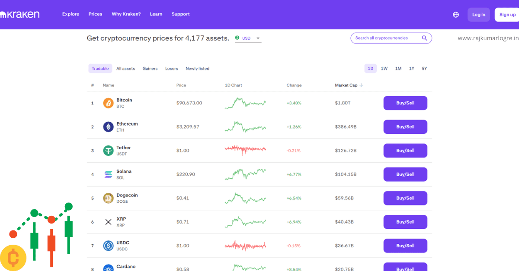Viewport: 519px width, 271px height.
Task: Select the 1Y time range
Action: (412, 69)
